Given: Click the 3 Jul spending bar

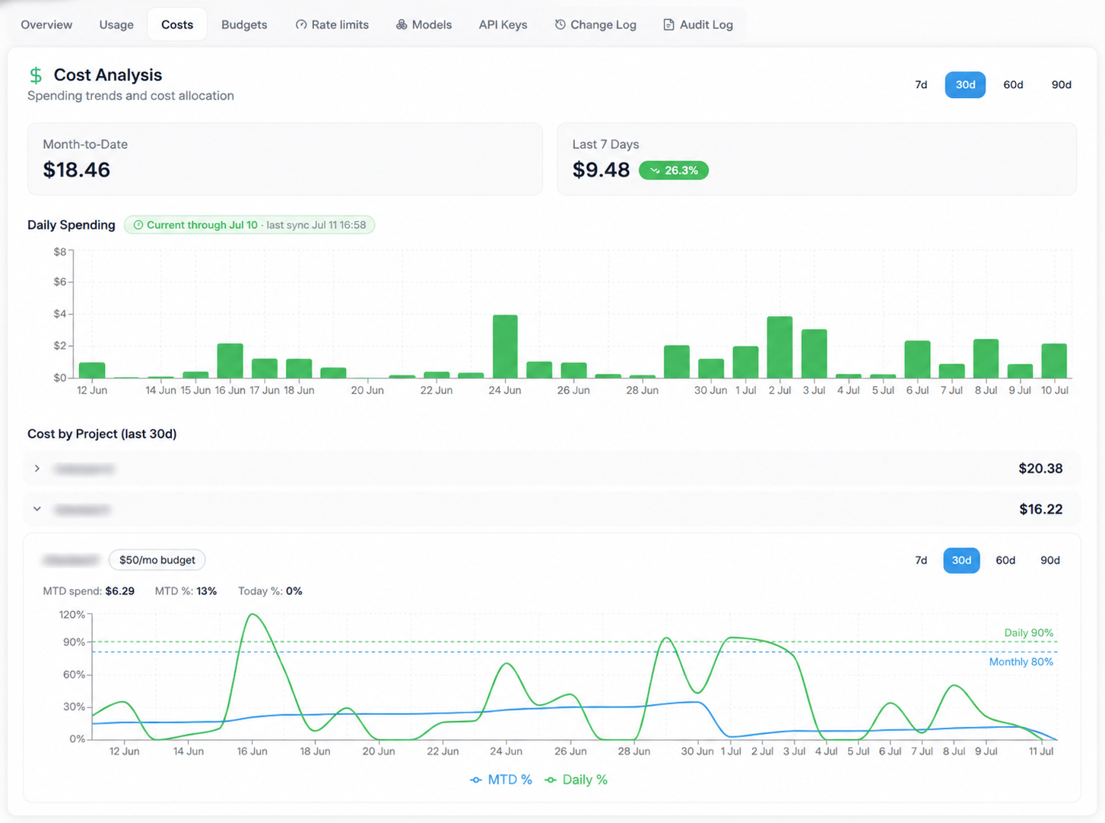Looking at the screenshot, I should click(814, 354).
